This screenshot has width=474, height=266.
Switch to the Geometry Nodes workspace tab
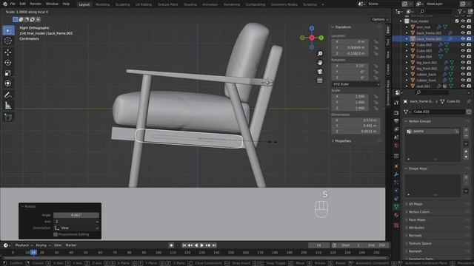point(284,4)
